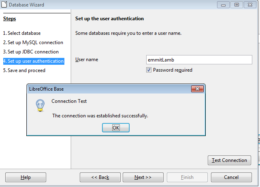Screen dimensions: 260x187
Task: Click the Database Wizard document icon
Action: 4,4
